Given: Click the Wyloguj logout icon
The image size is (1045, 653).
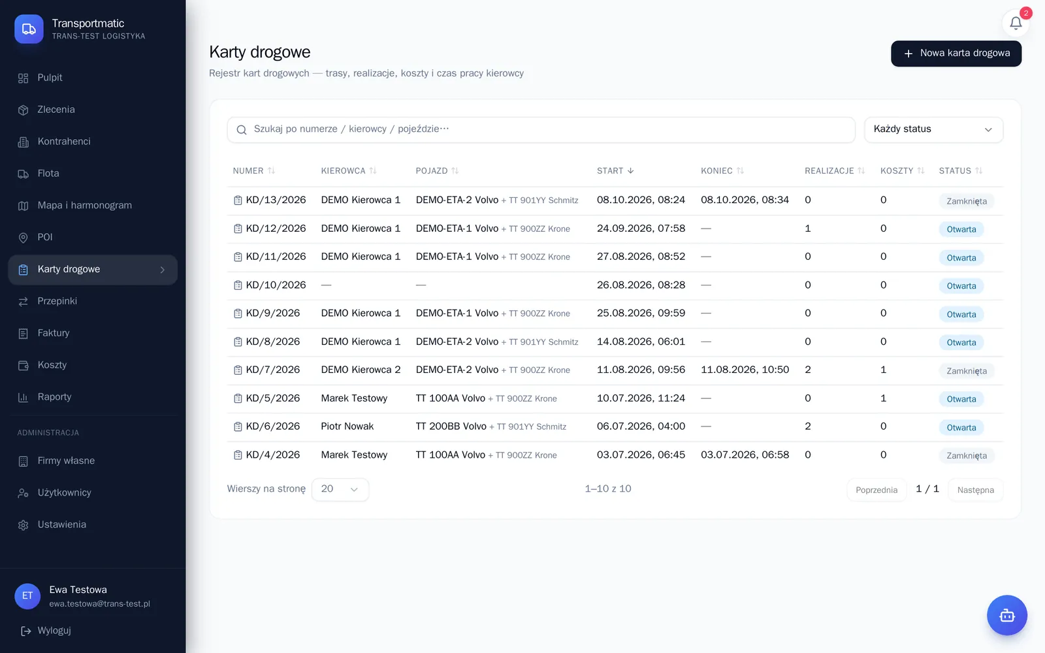Looking at the screenshot, I should [x=26, y=631].
